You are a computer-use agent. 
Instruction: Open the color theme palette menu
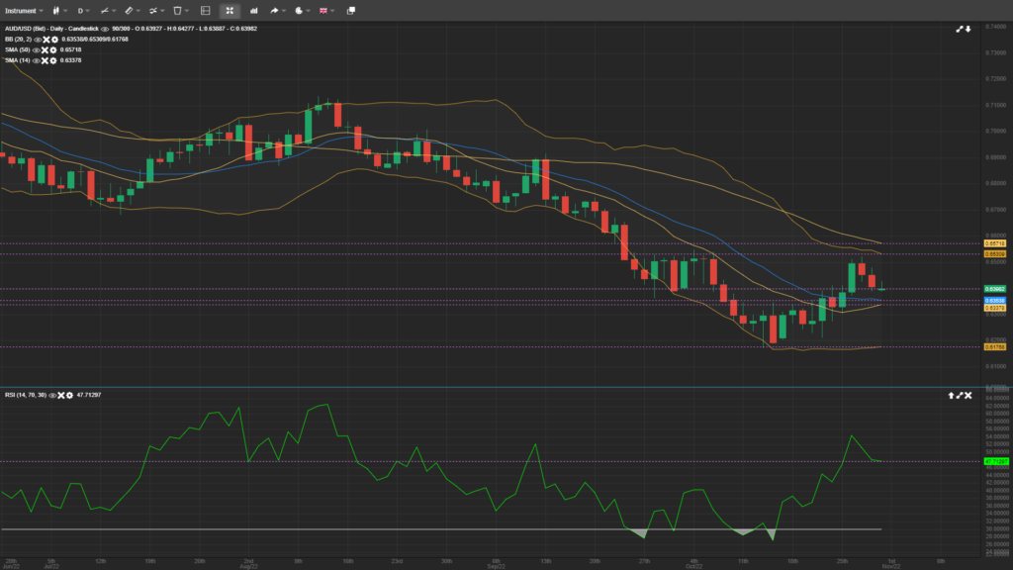301,10
